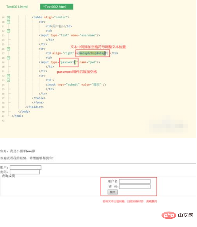Viewport: 197px width, 227px height.
Task: Collapse the fold marker on line 32
Action: point(9,76)
